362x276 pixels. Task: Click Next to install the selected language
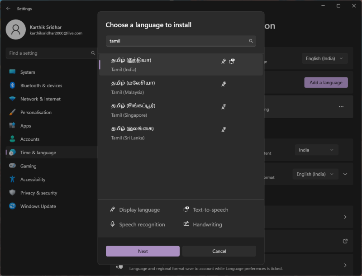coord(142,251)
